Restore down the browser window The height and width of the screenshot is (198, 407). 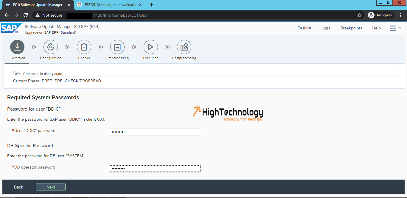(389, 3)
